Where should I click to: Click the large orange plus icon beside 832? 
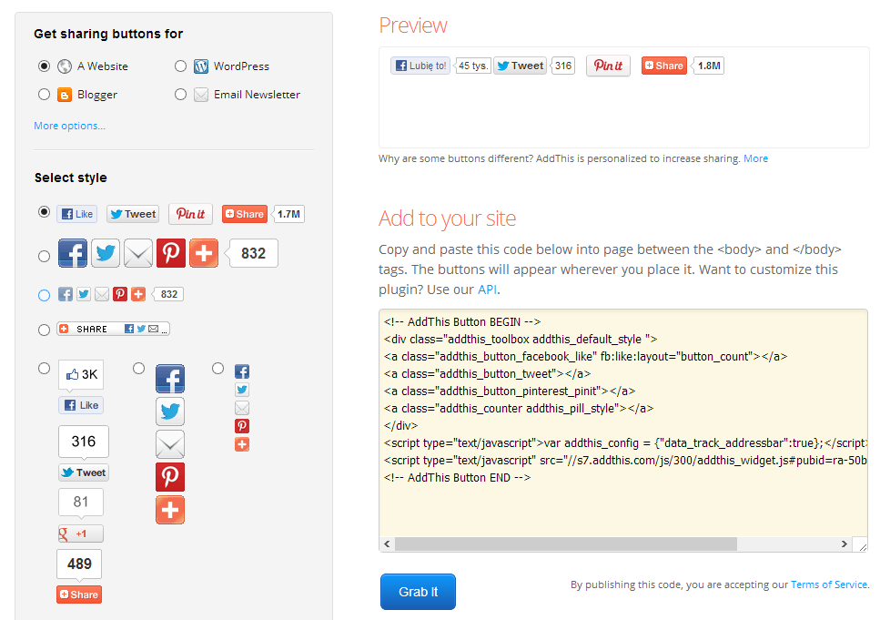click(x=204, y=253)
